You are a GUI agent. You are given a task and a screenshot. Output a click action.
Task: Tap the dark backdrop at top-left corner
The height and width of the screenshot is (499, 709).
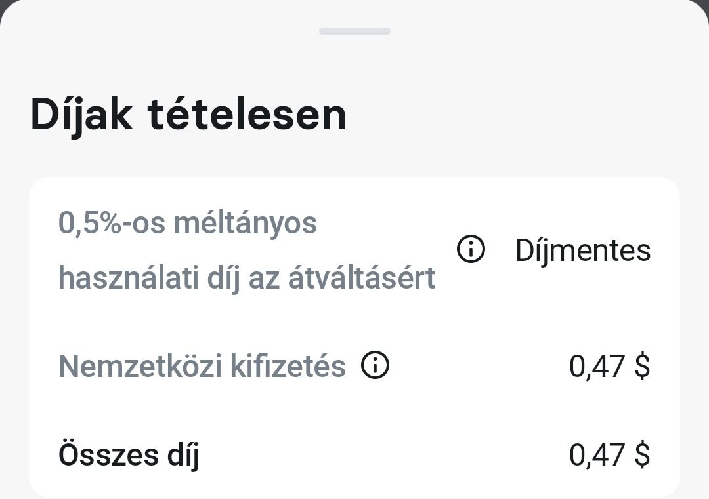click(x=4, y=4)
